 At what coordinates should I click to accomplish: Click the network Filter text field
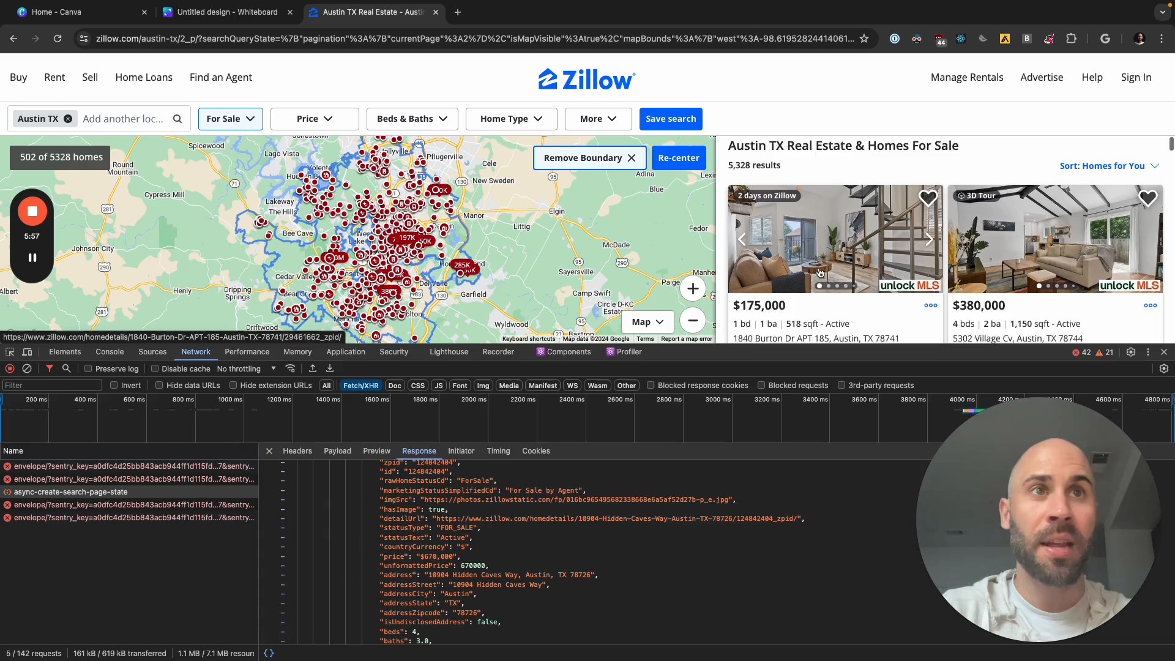[x=52, y=386]
